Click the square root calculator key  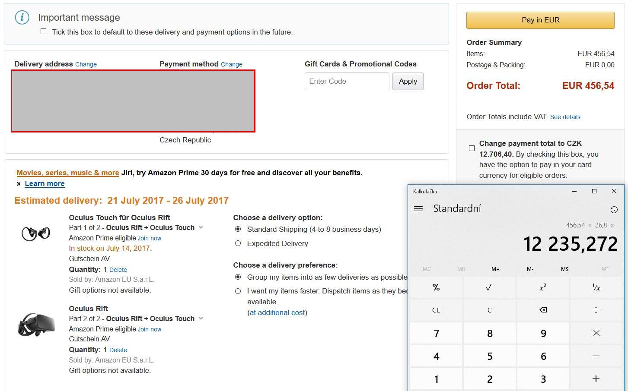click(x=489, y=287)
